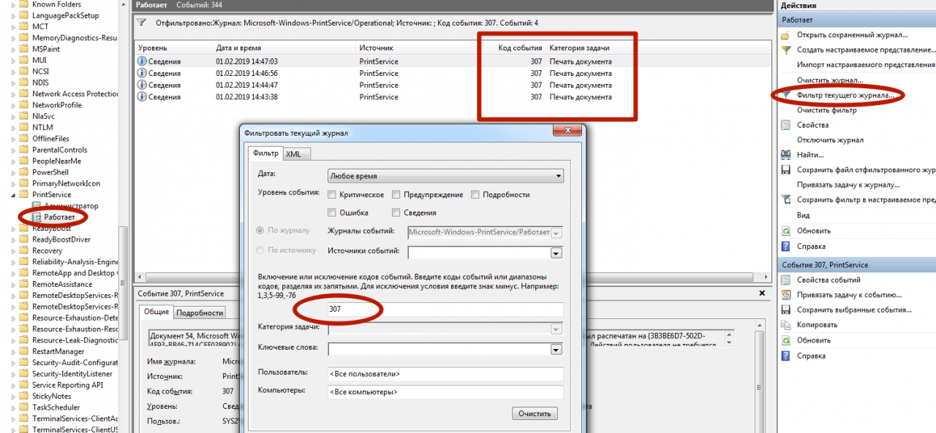
Task: Click the binoculars Find icon
Action: point(786,155)
